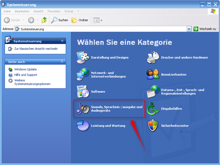The image size is (220, 165).
Task: Click Zur klassischen Ansicht wechseln link
Action: pyautogui.click(x=36, y=49)
